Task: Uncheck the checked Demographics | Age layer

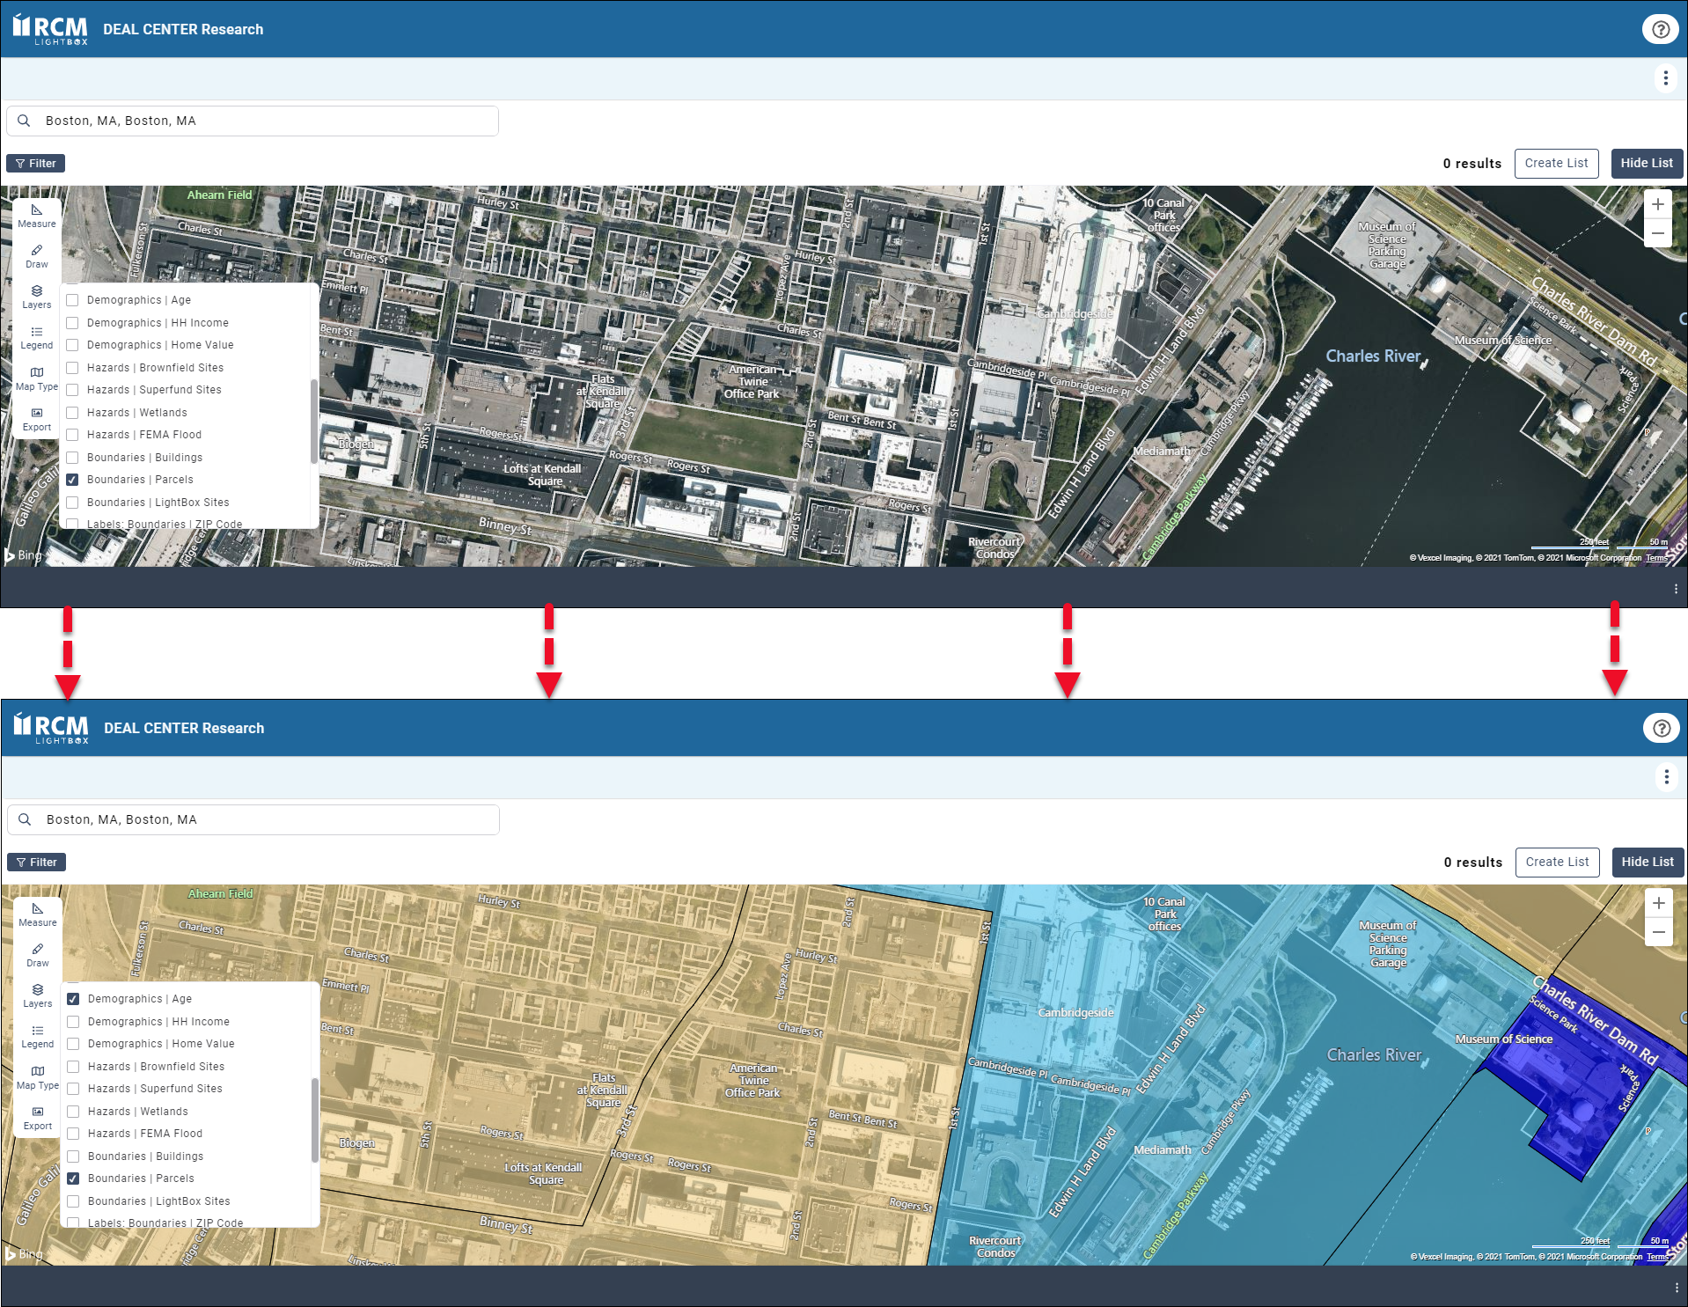Action: pos(74,999)
